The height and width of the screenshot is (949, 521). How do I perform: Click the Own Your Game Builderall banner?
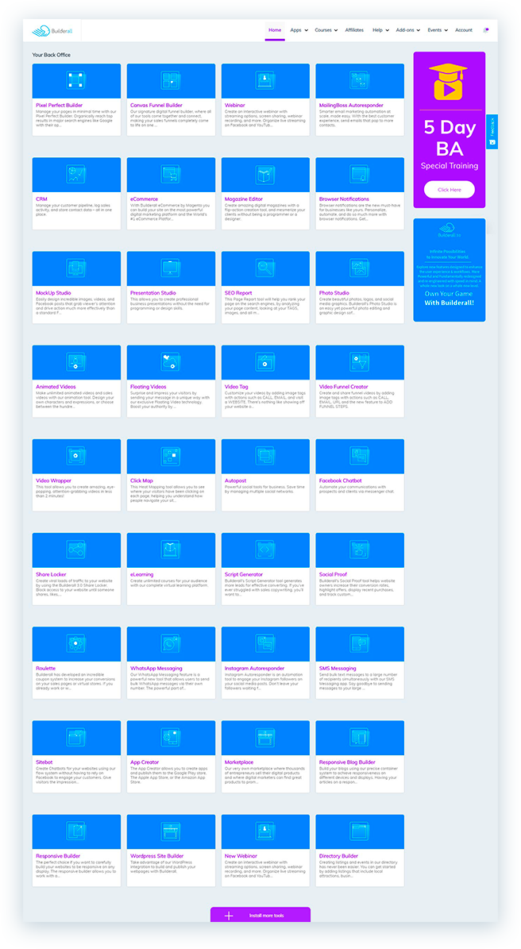coord(449,270)
